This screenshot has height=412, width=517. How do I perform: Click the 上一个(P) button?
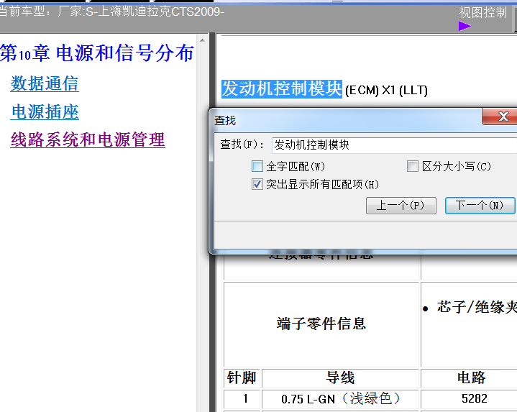click(401, 206)
